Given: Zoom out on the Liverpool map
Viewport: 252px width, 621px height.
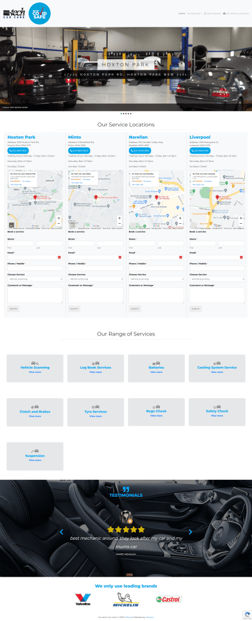Looking at the screenshot, I should click(241, 223).
